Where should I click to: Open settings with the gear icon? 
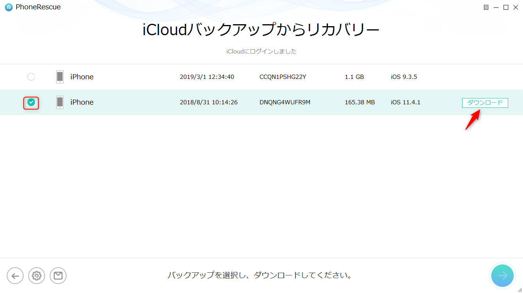(37, 276)
